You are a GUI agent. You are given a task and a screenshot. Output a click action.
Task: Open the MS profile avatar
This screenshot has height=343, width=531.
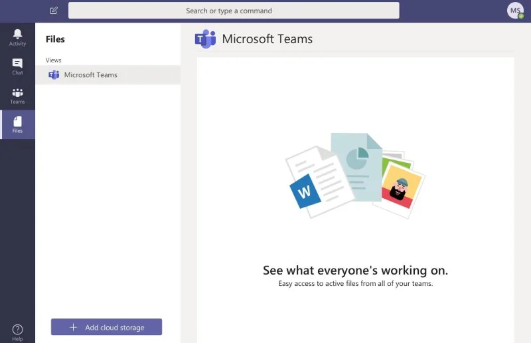(515, 11)
